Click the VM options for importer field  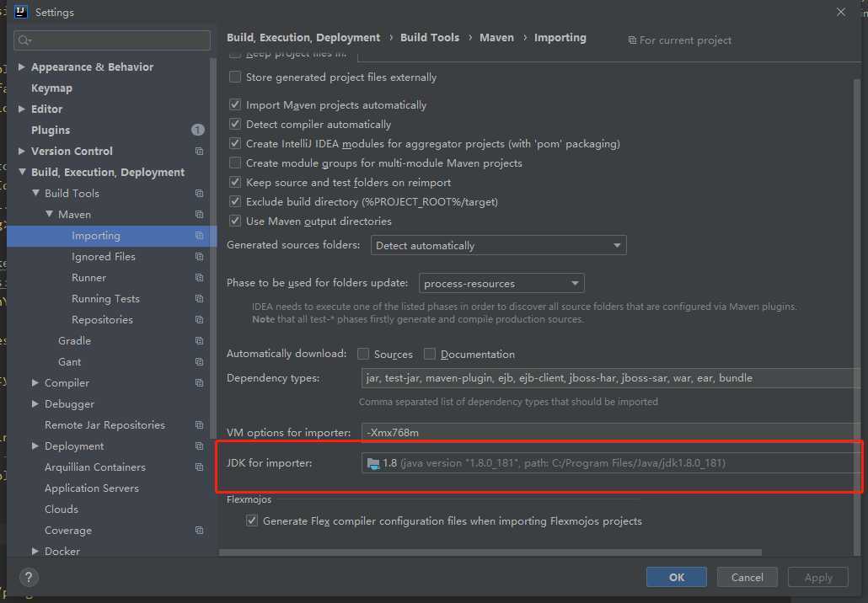[611, 433]
